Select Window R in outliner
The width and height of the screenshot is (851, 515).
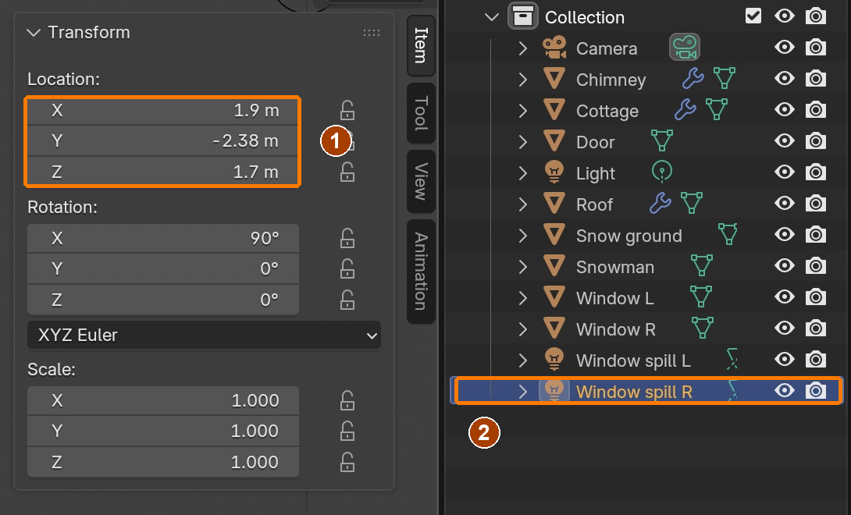(x=615, y=329)
